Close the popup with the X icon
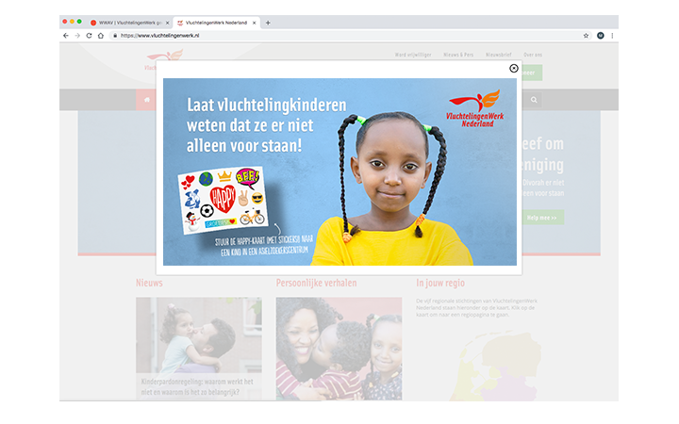 [x=514, y=69]
